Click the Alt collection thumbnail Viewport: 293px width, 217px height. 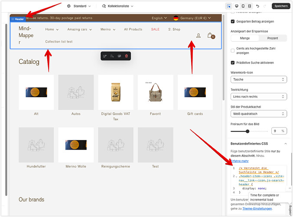tap(36, 92)
